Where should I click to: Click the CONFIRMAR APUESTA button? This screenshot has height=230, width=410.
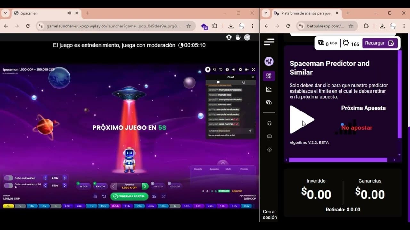[129, 196]
